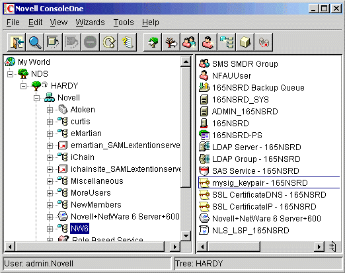Open the Wizards menu
Image resolution: width=345 pixels, height=273 pixels.
coord(90,22)
